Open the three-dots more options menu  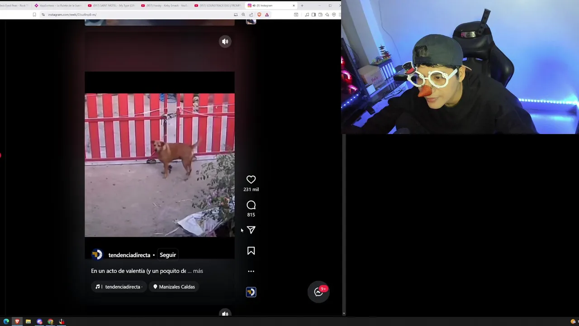(251, 271)
